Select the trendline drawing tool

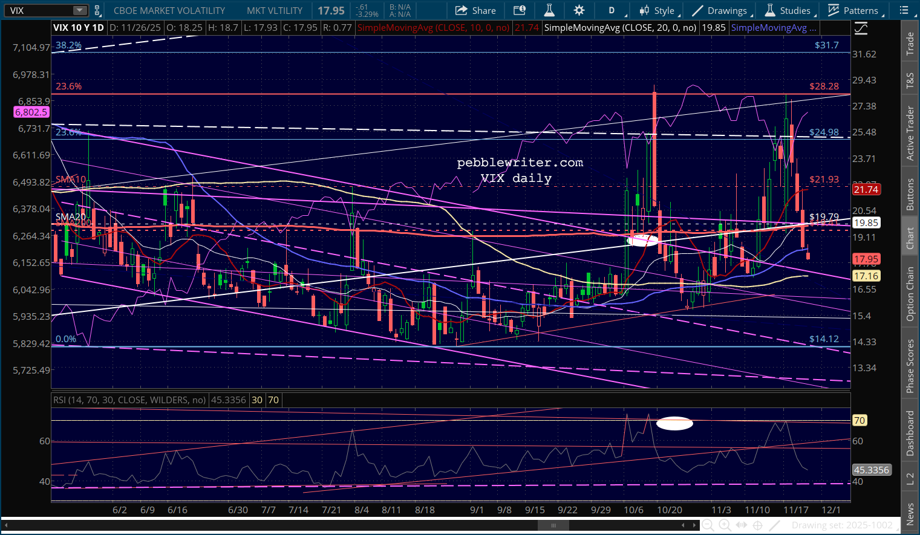(x=774, y=525)
